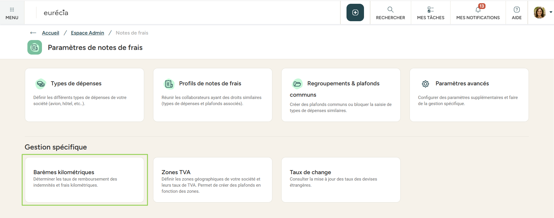Go to Accueil breadcrumb link

click(x=50, y=33)
